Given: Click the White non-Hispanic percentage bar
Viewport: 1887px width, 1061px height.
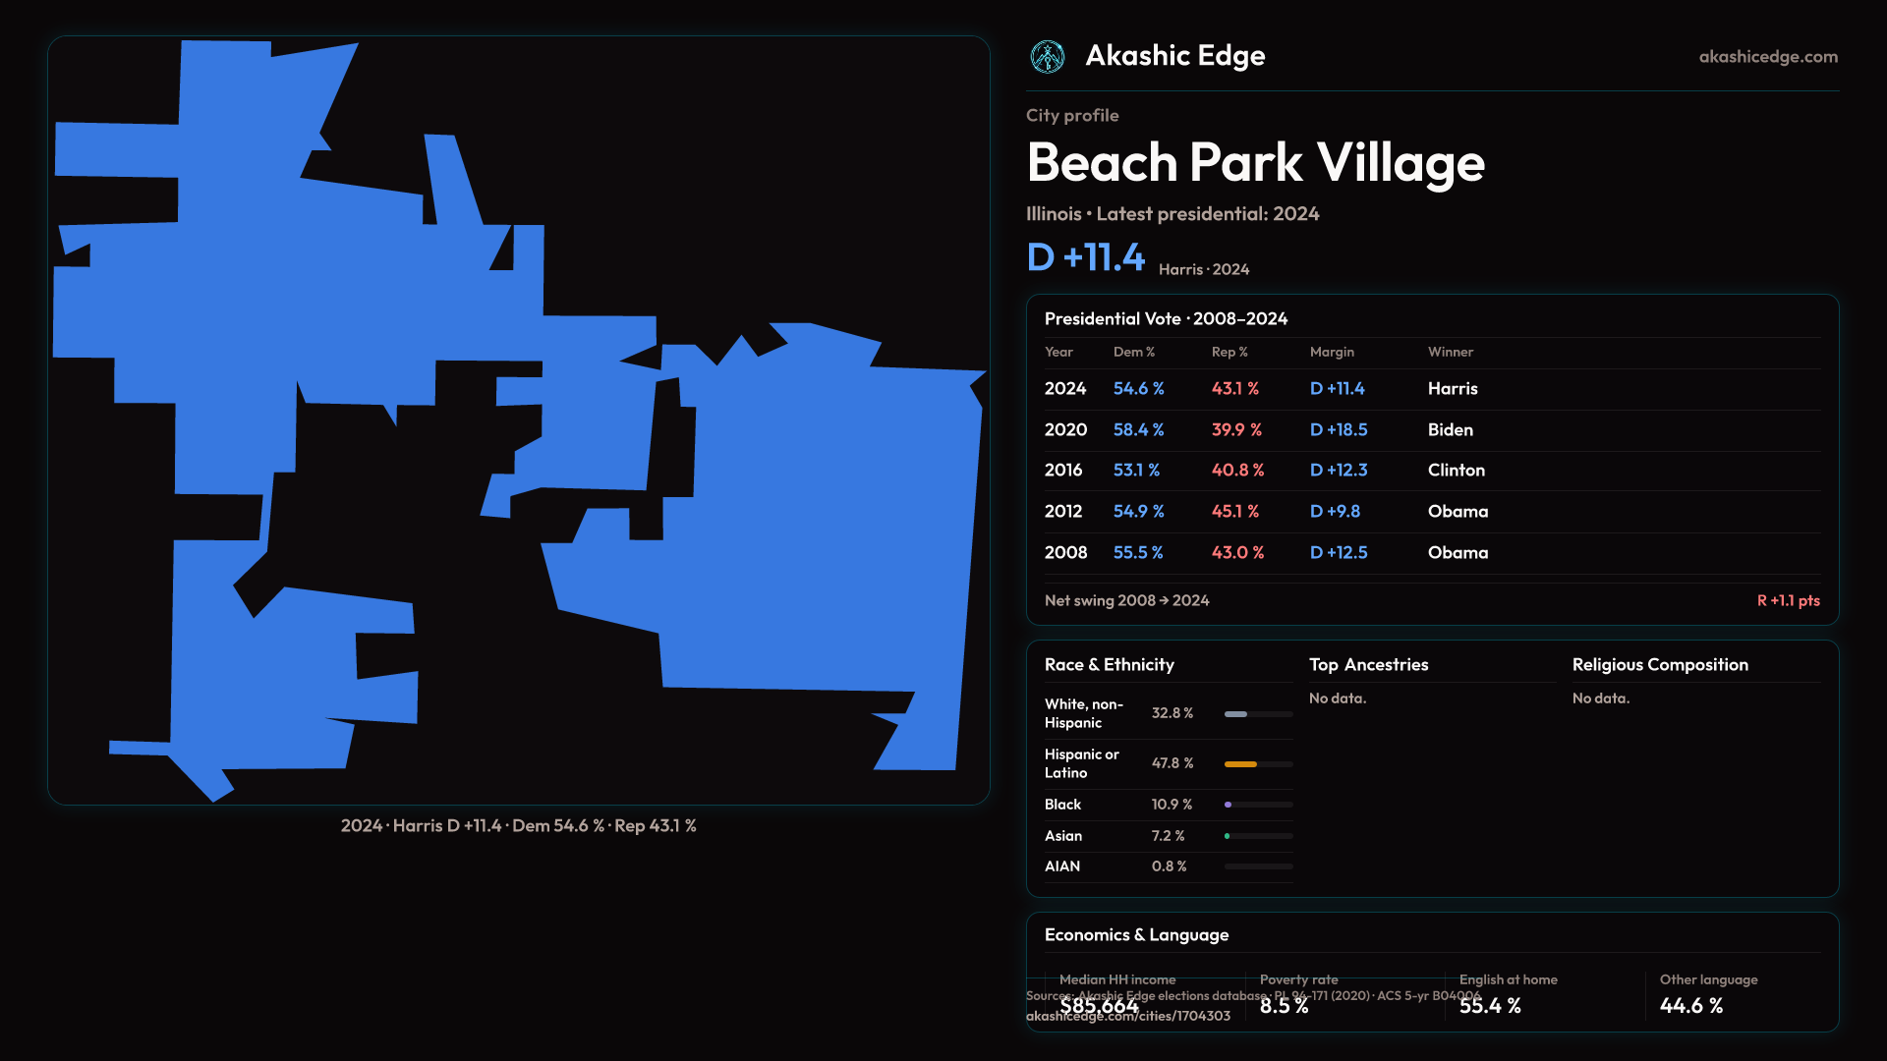Looking at the screenshot, I should [1236, 714].
